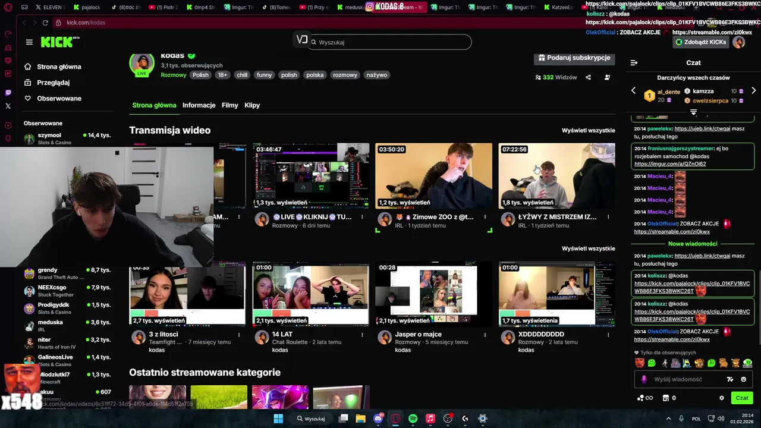This screenshot has width=761, height=428.
Task: Open Spotify from the taskbar
Action: click(x=413, y=418)
